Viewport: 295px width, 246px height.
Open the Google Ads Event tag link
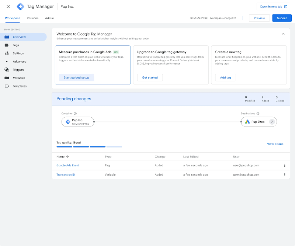[x=68, y=166]
